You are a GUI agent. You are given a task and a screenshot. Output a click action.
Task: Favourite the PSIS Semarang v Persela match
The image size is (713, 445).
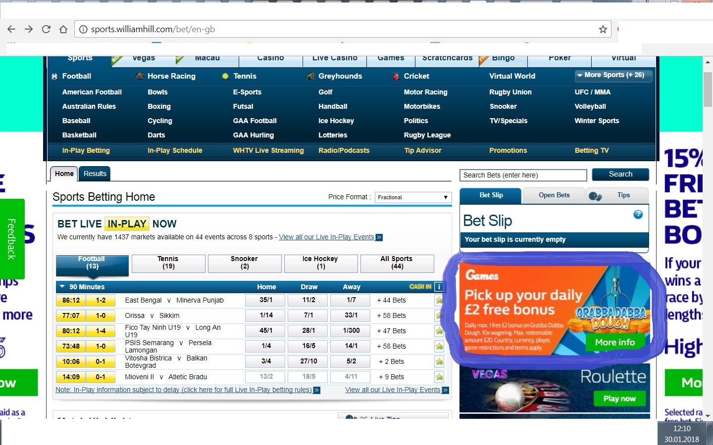coord(439,346)
